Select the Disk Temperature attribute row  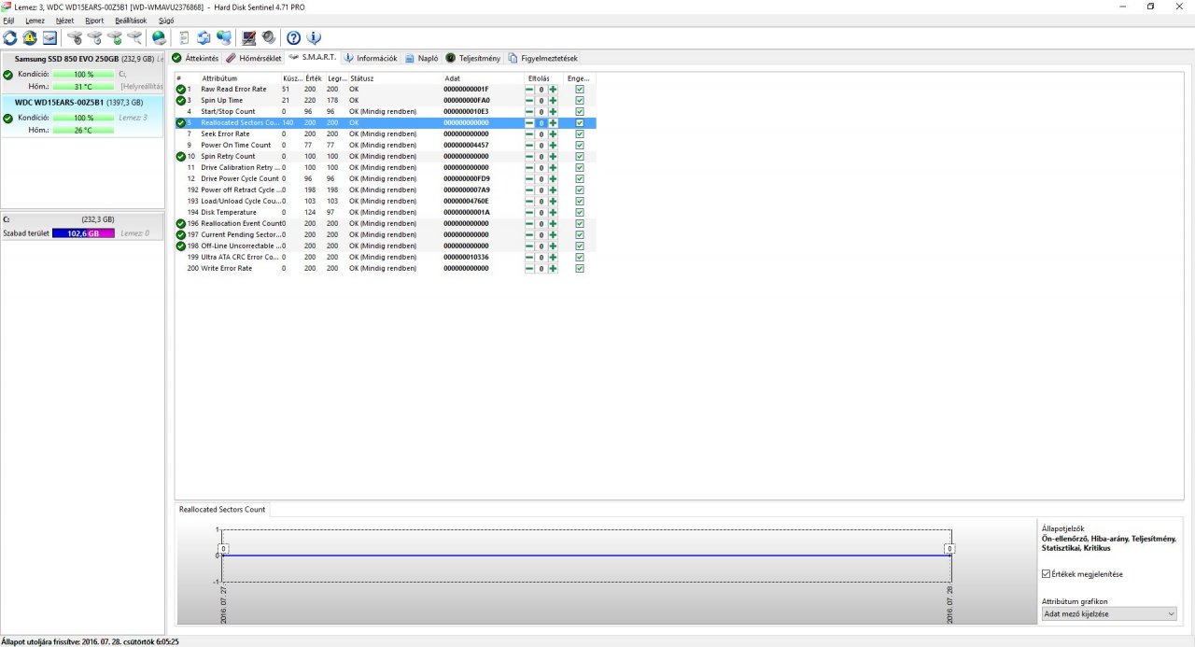[386, 213]
